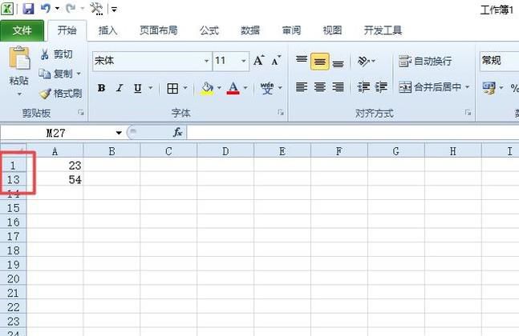Click the accounting number format icon

489,88
